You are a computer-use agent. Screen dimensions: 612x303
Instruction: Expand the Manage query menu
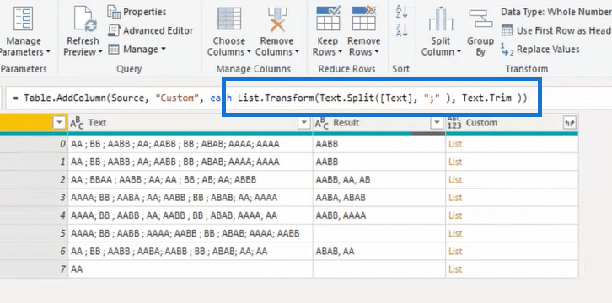(x=137, y=50)
